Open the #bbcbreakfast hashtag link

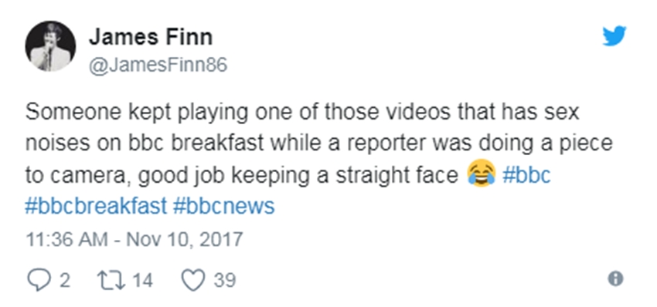[96, 206]
